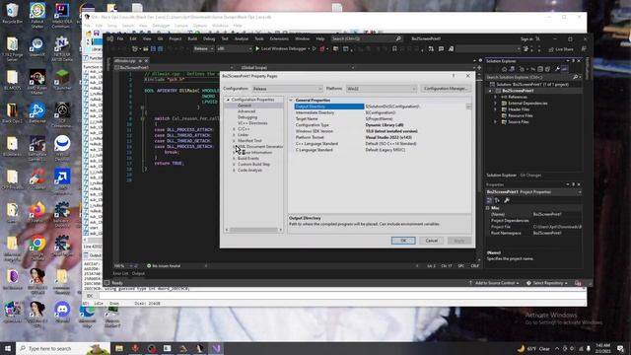Select VC++ Directories in the property tree
The height and width of the screenshot is (355, 631).
point(252,123)
